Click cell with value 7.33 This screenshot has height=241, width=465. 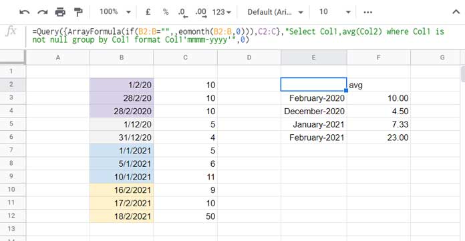pos(379,124)
